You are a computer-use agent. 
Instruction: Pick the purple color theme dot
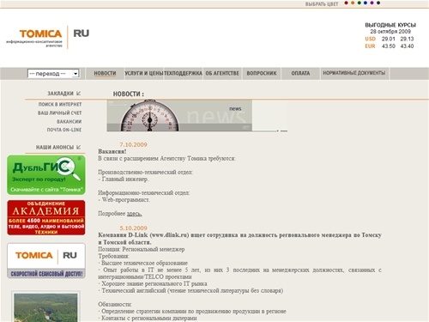coord(372,3)
